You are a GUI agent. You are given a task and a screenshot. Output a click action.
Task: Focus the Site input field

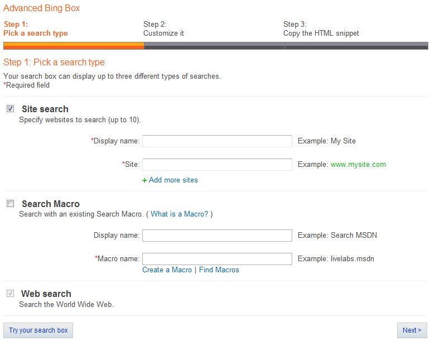[217, 165]
